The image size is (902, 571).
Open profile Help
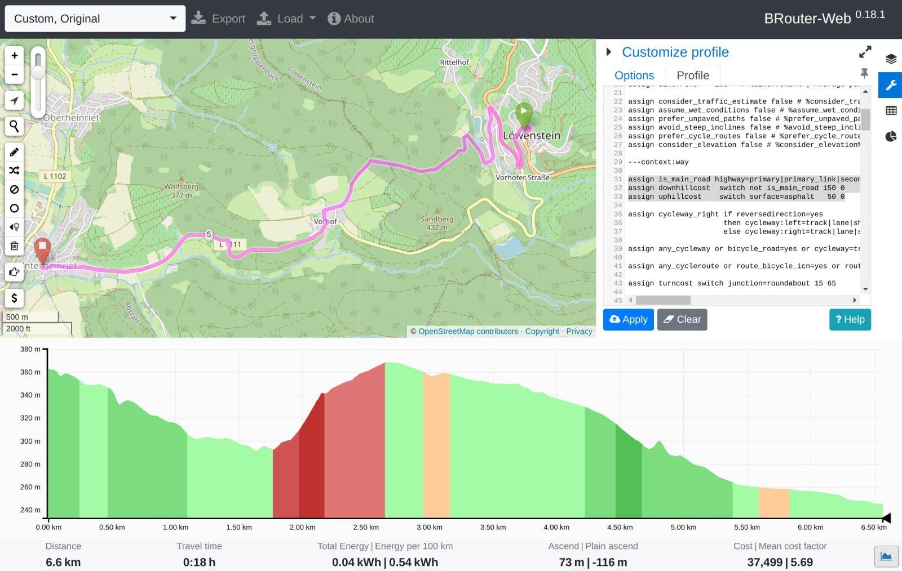point(850,319)
